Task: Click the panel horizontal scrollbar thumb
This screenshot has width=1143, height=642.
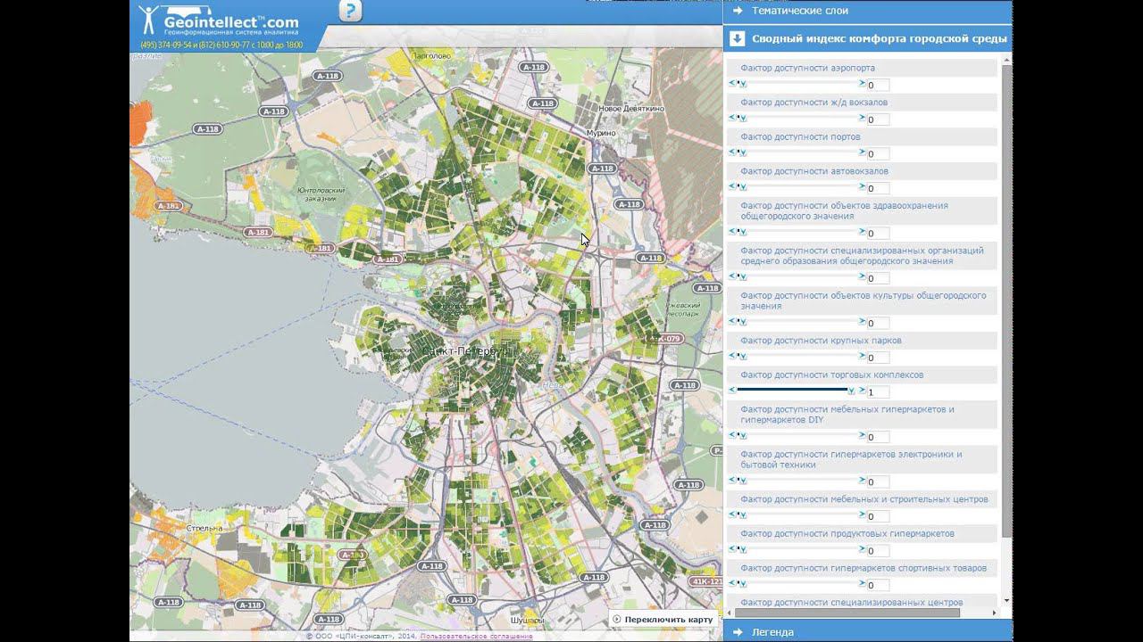Action: [847, 613]
